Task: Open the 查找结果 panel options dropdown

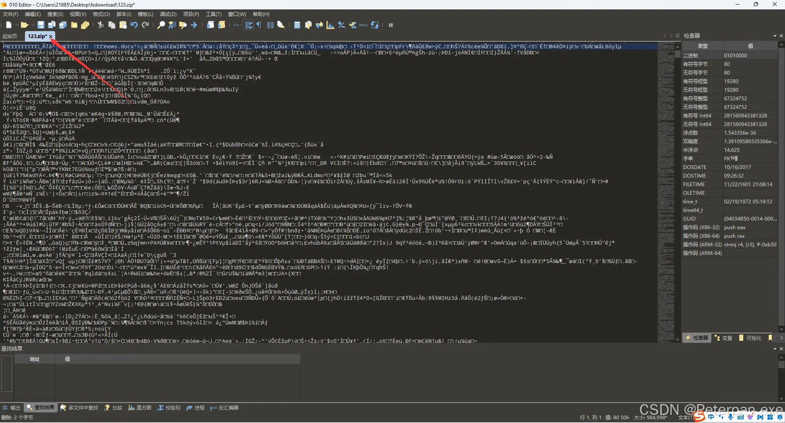Action: (775, 349)
